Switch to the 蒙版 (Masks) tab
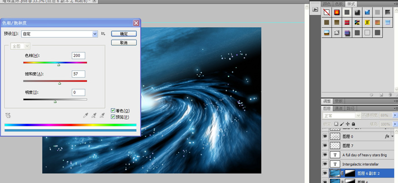398x183 pixels. (338, 101)
